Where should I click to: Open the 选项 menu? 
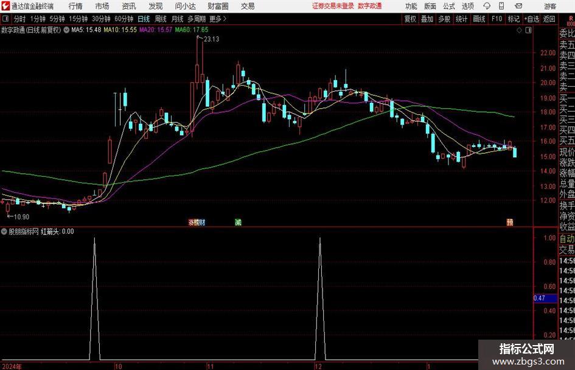[x=467, y=6]
